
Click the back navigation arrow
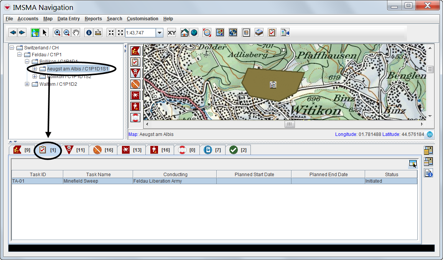13,33
